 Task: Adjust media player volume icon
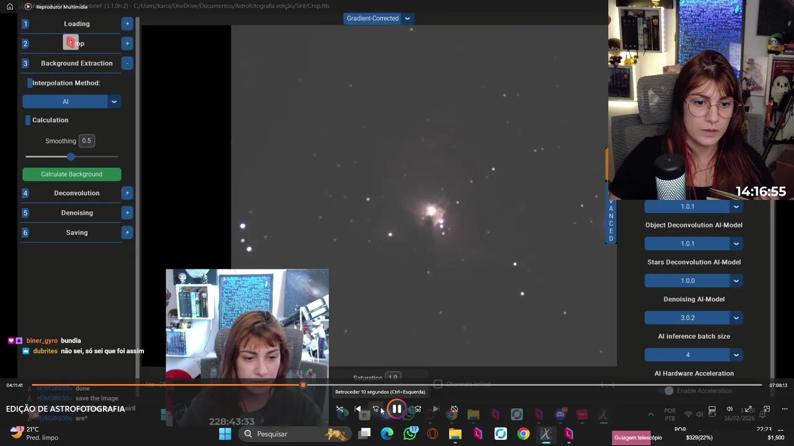(x=729, y=409)
